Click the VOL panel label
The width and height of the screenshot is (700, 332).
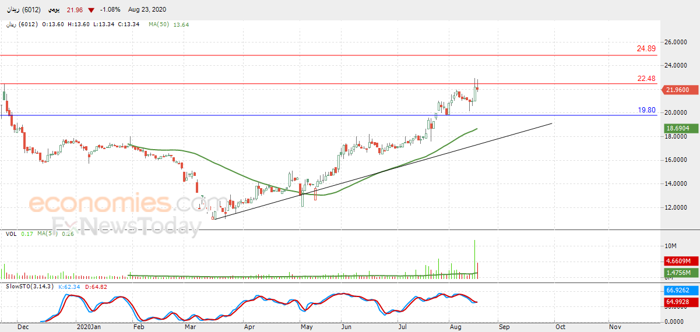11,234
